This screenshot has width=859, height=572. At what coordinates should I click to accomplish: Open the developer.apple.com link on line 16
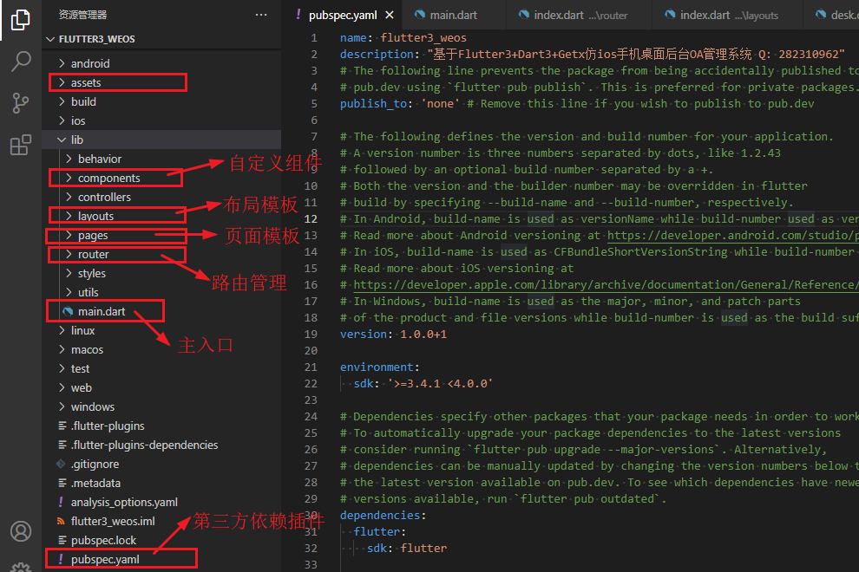tap(606, 284)
